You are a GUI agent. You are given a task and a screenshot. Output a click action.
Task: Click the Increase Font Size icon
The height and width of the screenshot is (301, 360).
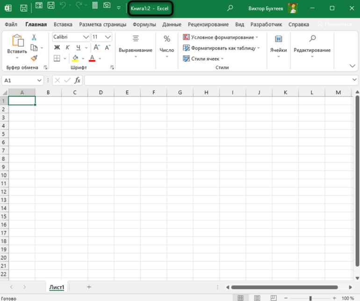(97, 47)
